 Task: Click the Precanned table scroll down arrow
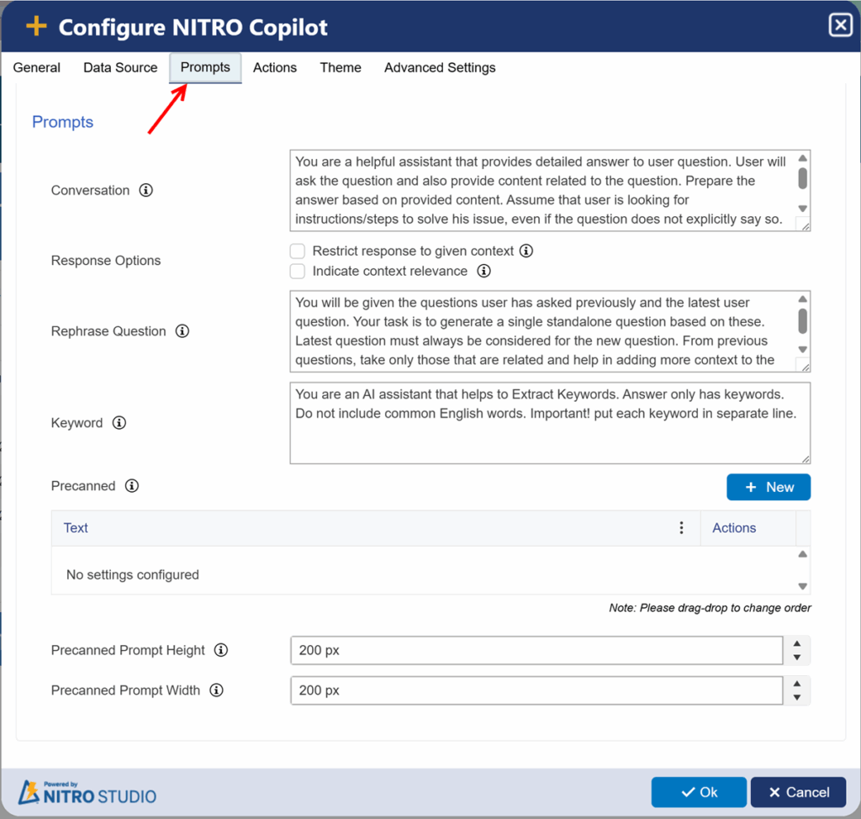click(x=803, y=587)
